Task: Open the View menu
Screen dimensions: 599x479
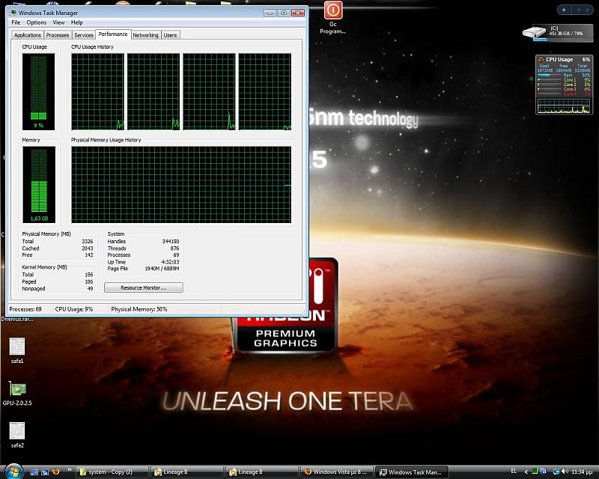Action: [58, 22]
